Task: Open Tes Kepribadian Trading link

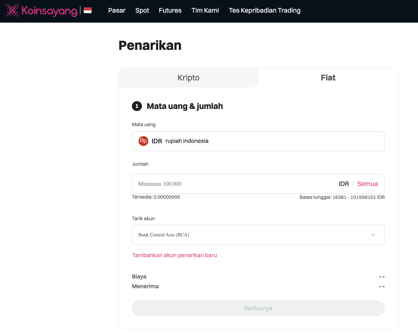Action: pos(265,11)
